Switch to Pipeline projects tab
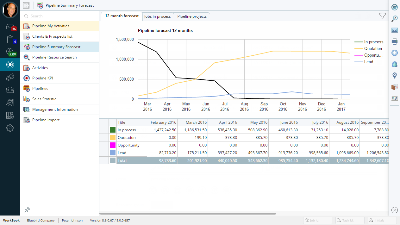Screen dimensions: 400x225 (x=192, y=16)
